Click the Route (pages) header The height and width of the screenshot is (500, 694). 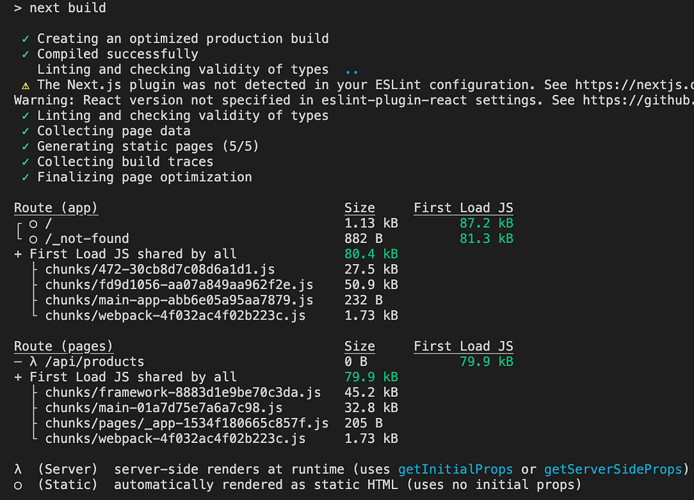click(x=63, y=346)
